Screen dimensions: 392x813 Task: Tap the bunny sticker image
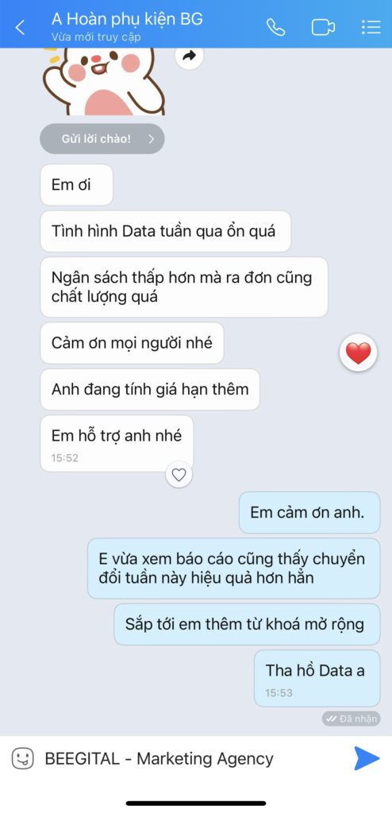104,81
